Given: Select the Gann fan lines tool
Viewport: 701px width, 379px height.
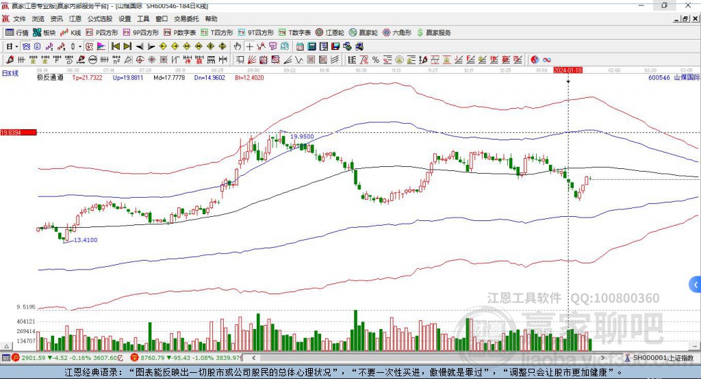Looking at the screenshot, I should (251, 60).
